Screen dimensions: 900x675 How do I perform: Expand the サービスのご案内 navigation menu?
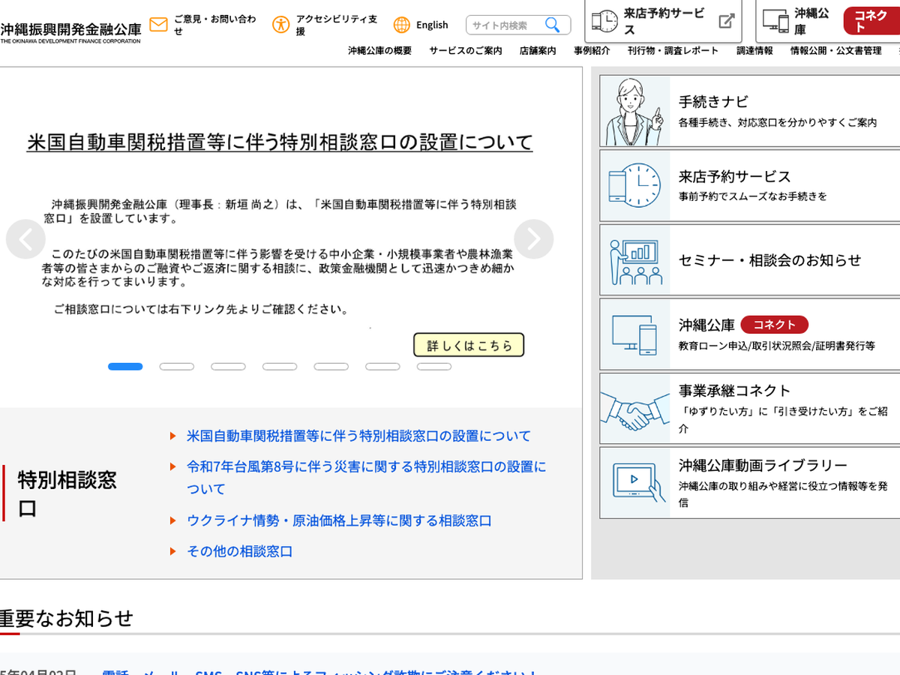(x=466, y=51)
